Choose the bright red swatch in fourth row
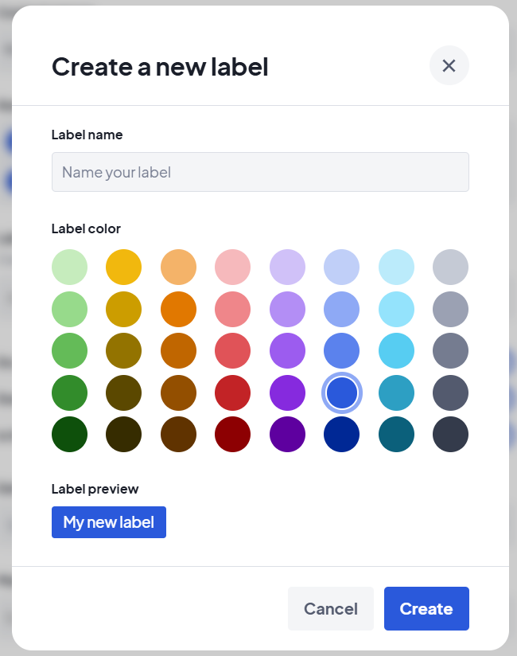The image size is (517, 656). tap(232, 392)
